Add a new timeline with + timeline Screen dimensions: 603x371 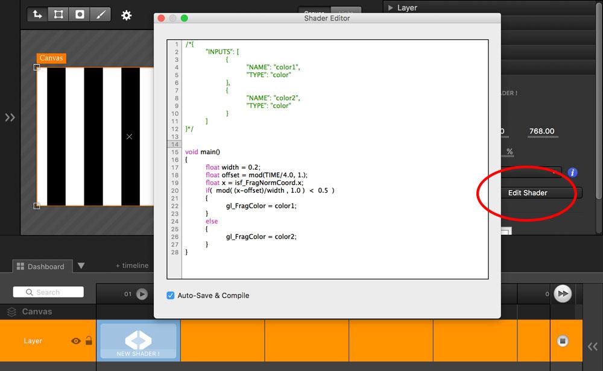click(132, 266)
